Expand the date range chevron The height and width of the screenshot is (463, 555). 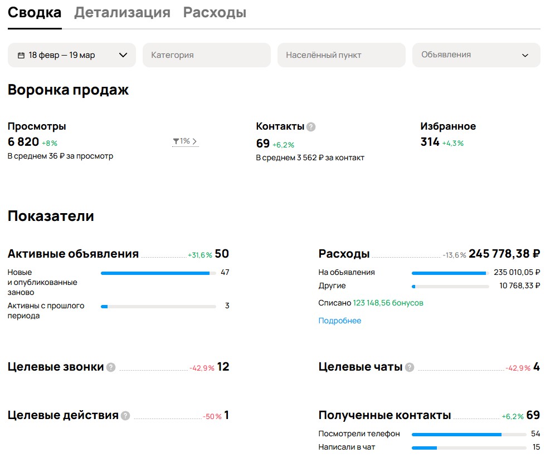pyautogui.click(x=123, y=55)
